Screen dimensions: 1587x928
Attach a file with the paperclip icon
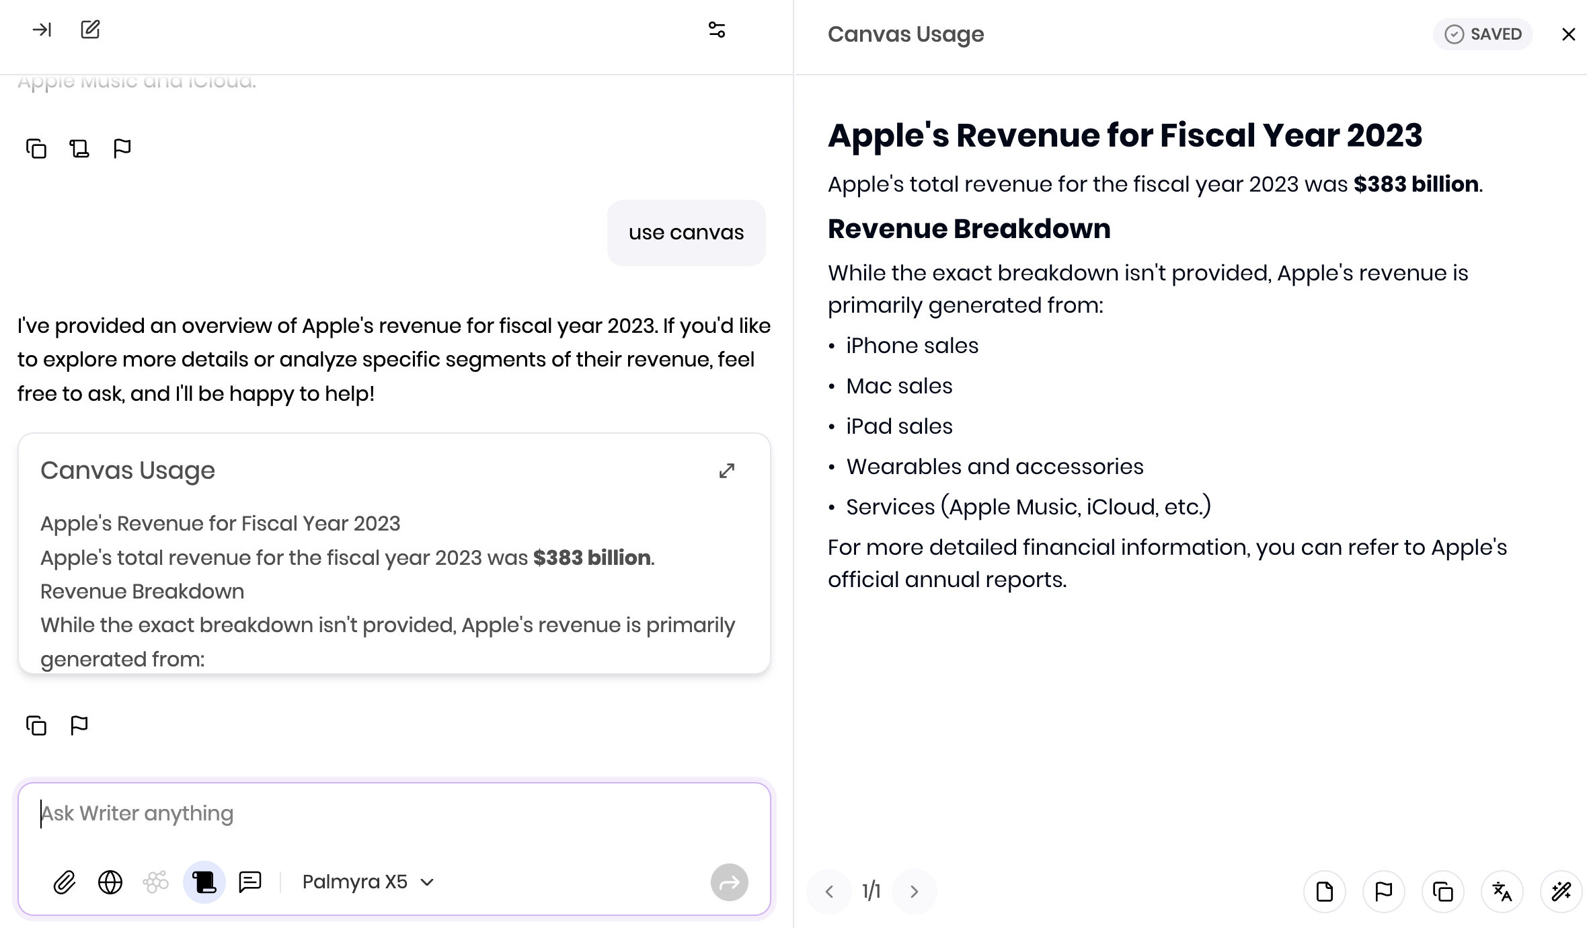(65, 882)
